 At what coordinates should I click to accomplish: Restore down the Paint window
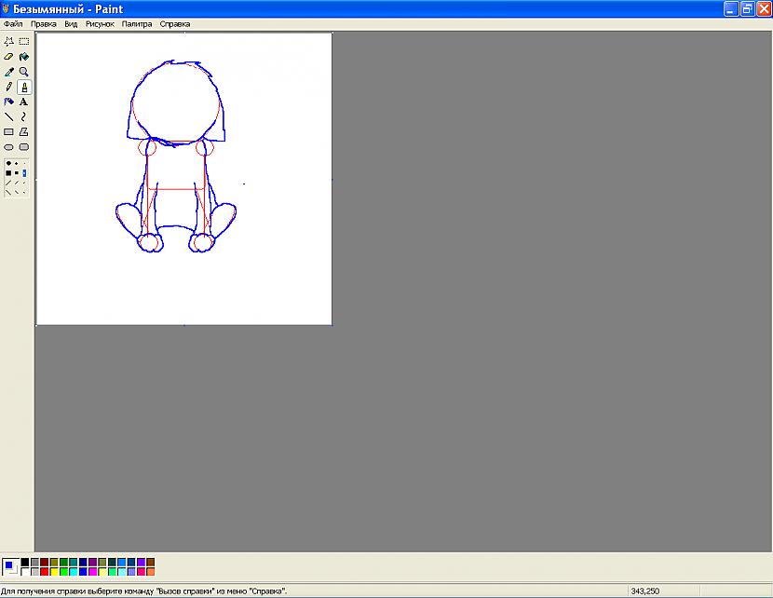[747, 9]
